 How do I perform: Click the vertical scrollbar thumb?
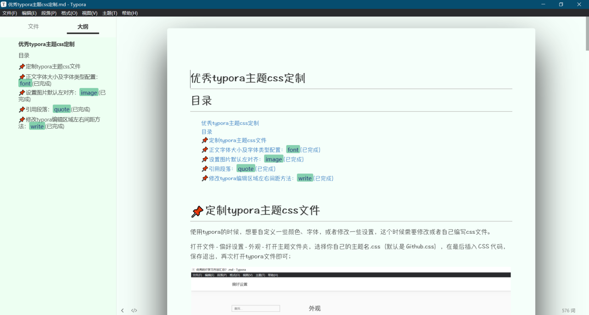click(587, 34)
